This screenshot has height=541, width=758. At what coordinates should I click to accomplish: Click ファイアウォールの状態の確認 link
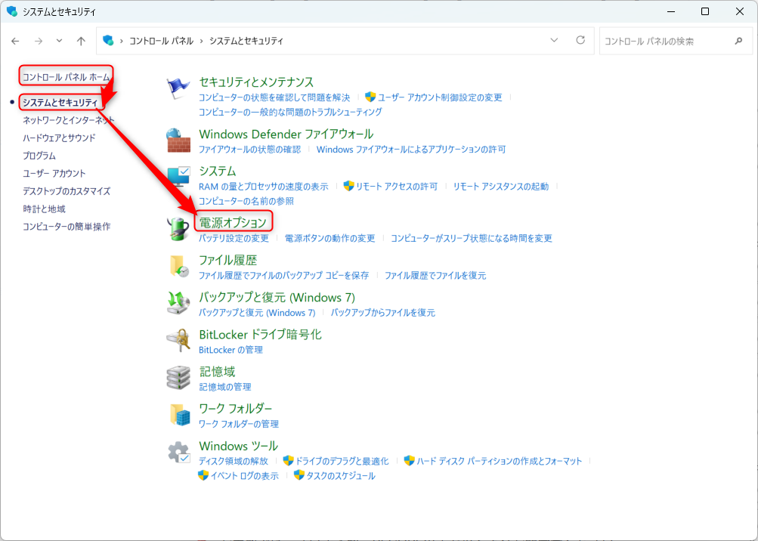click(249, 150)
